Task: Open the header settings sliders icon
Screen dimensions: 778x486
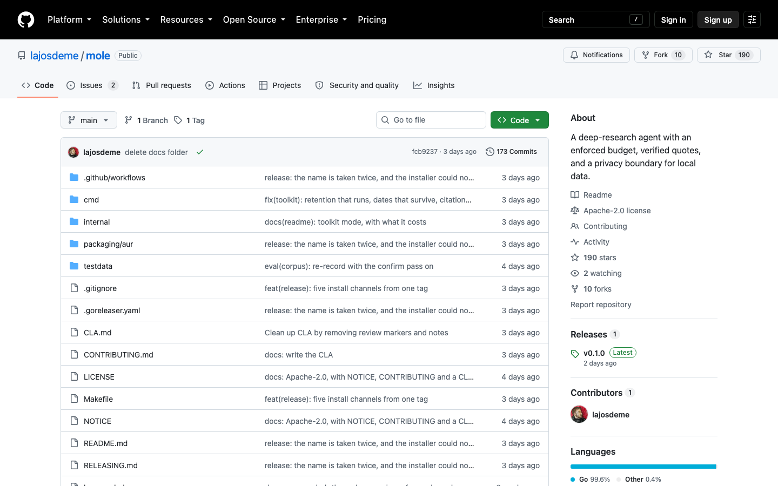Action: tap(752, 19)
